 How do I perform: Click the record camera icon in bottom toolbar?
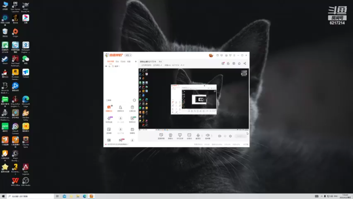[219, 136]
